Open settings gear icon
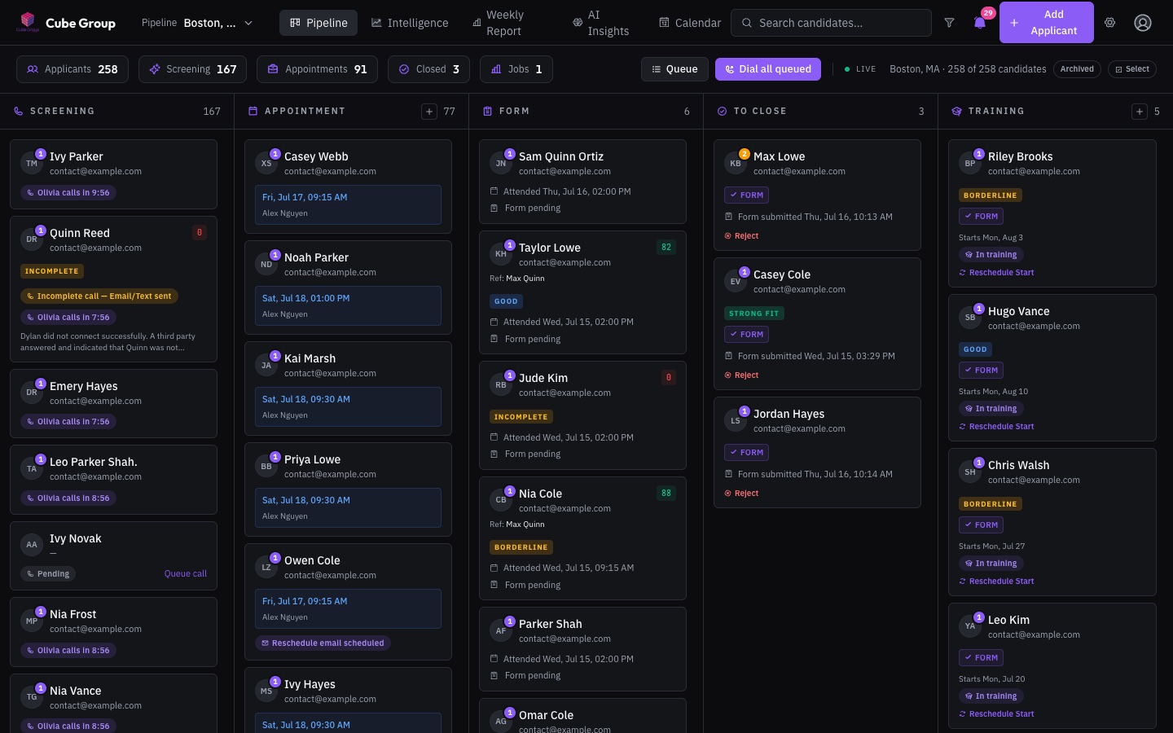1173x733 pixels. pyautogui.click(x=1109, y=23)
